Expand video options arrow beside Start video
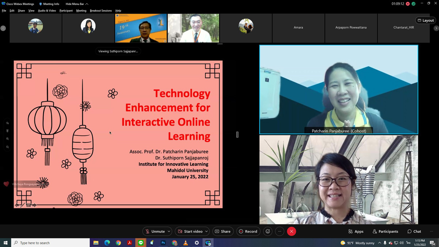 point(206,231)
